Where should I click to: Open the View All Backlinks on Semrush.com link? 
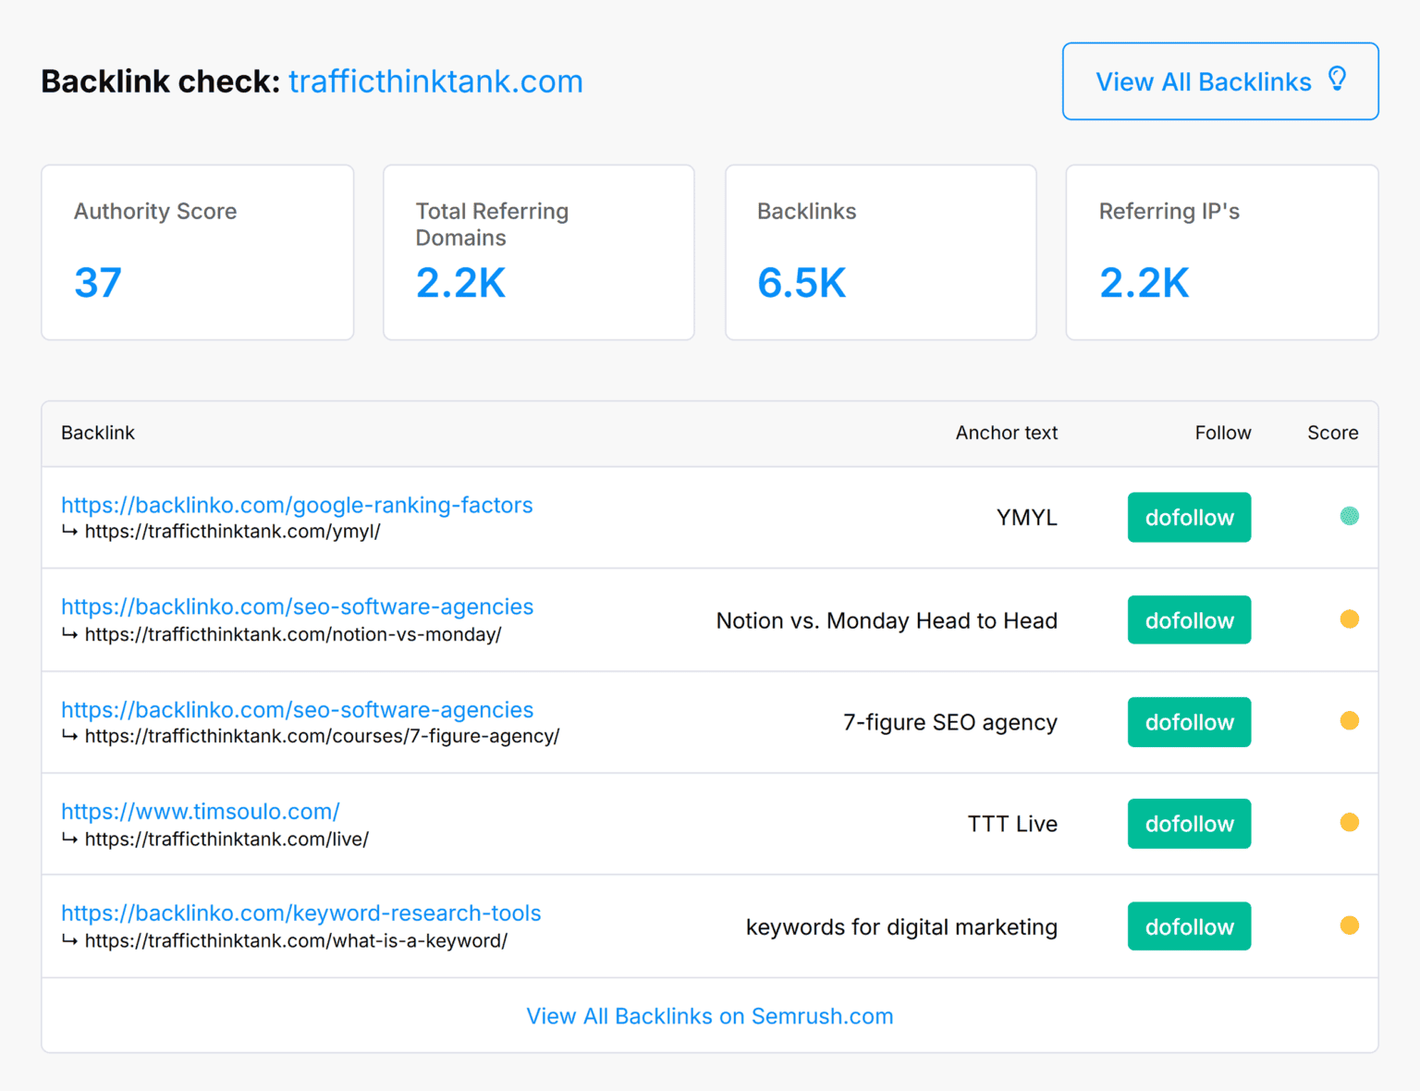point(709,1015)
